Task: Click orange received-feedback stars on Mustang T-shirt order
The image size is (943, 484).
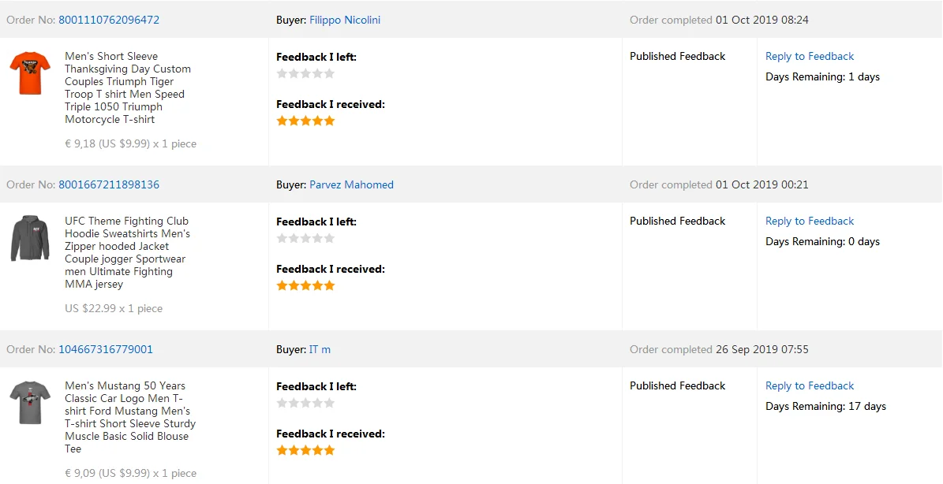Action: coord(305,450)
